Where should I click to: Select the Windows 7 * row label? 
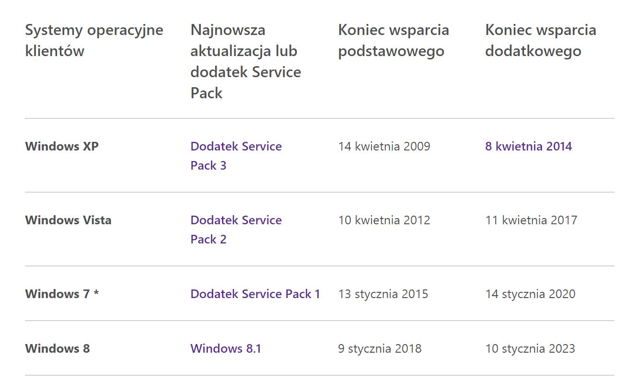click(62, 294)
